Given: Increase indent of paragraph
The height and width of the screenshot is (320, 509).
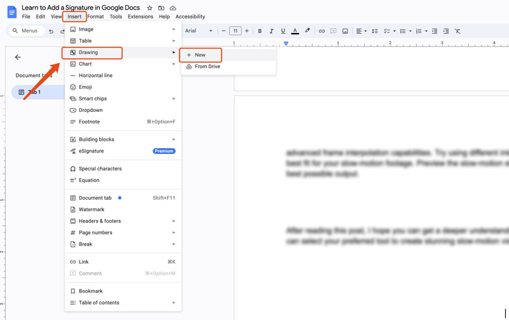Looking at the screenshot, I should point(446,31).
